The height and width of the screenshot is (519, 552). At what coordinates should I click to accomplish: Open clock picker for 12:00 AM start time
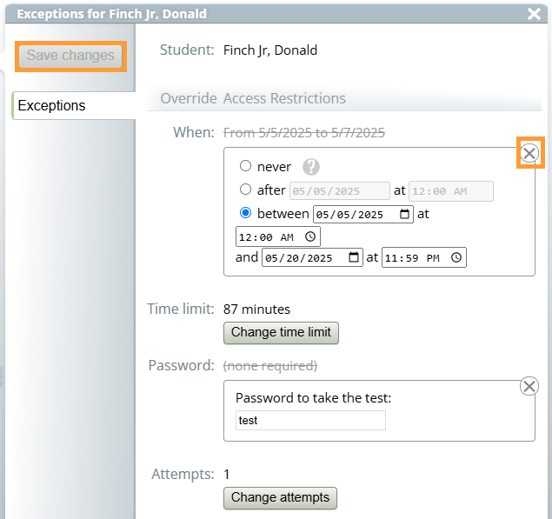(310, 236)
